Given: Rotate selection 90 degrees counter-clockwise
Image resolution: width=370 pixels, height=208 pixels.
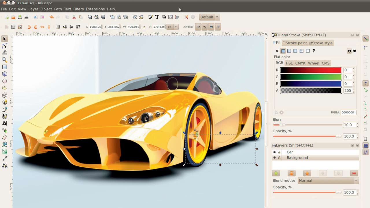Looking at the screenshot, I should coord(29,27).
